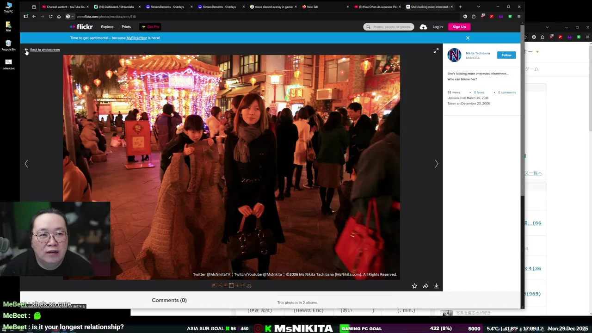Screen dimensions: 592x333
Task: Open the browser sidebar panel icon
Action: [26, 17]
